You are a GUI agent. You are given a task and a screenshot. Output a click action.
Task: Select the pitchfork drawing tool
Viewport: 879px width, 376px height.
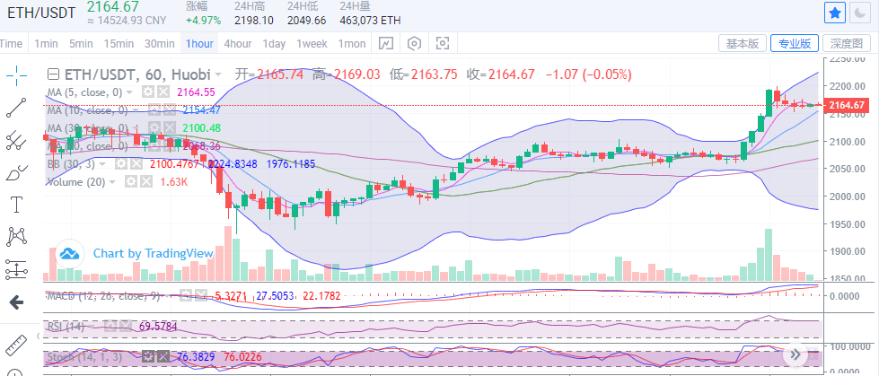coord(17,140)
